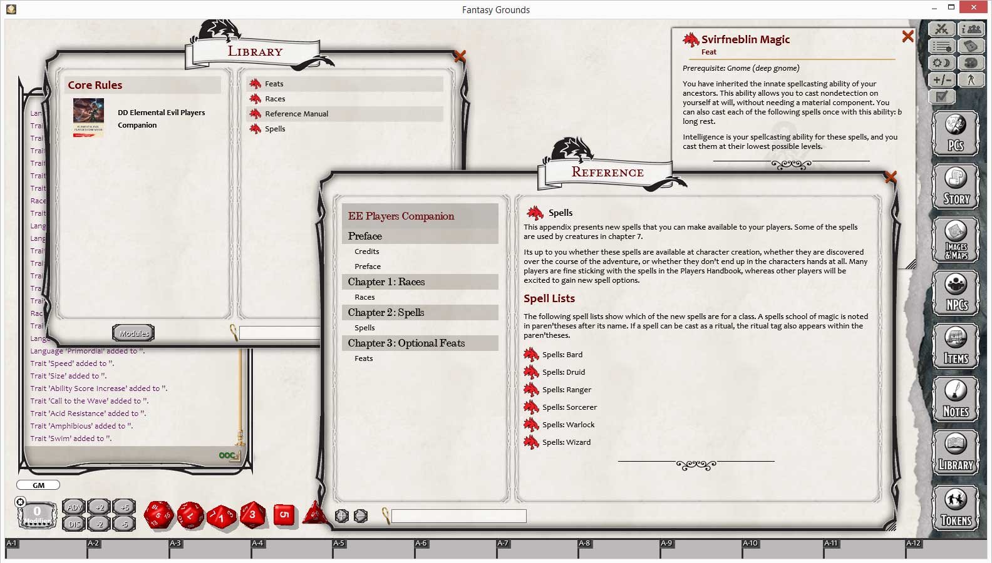Toggle the +5 modifier button

pyautogui.click(x=125, y=507)
